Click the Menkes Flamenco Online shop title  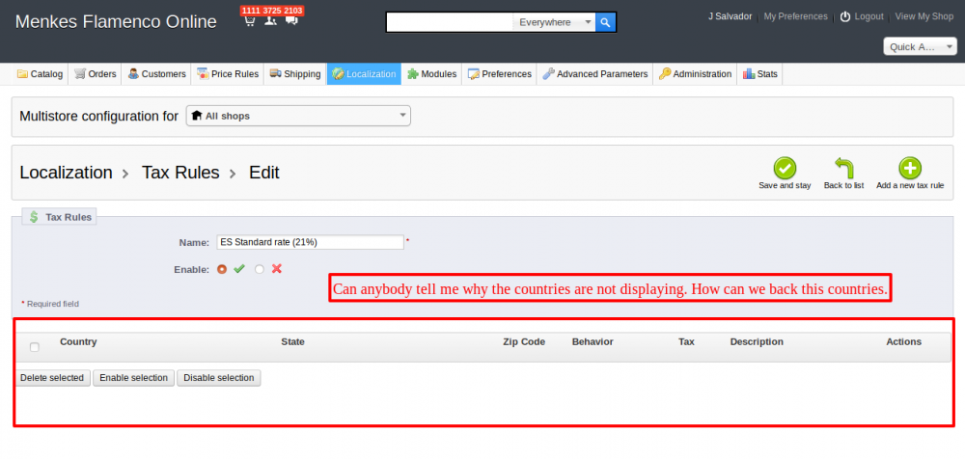coord(116,22)
